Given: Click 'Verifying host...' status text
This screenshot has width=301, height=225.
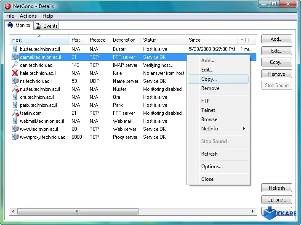Looking at the screenshot, I should (x=158, y=65).
